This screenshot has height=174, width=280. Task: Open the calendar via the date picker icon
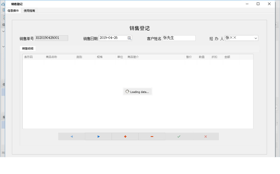tap(130, 38)
